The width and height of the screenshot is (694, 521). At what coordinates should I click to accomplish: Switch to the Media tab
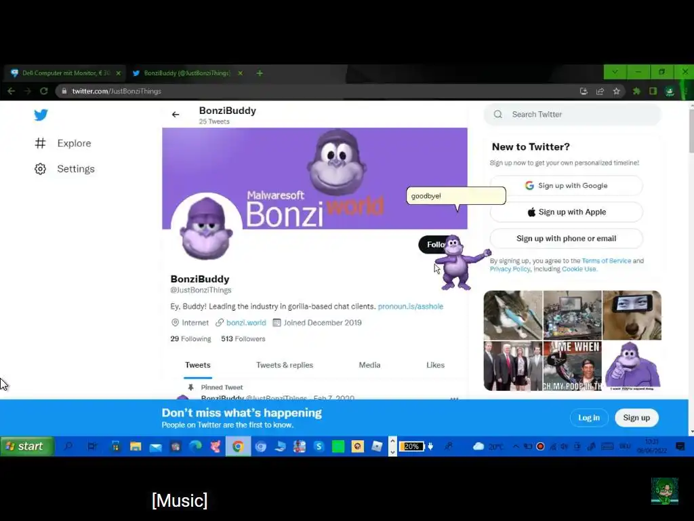(369, 365)
